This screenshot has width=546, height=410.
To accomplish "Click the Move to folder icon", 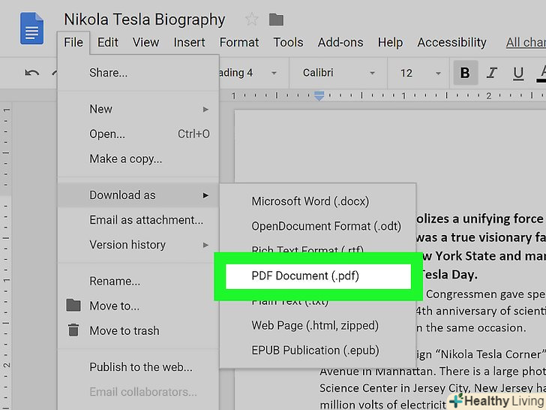I will (73, 306).
